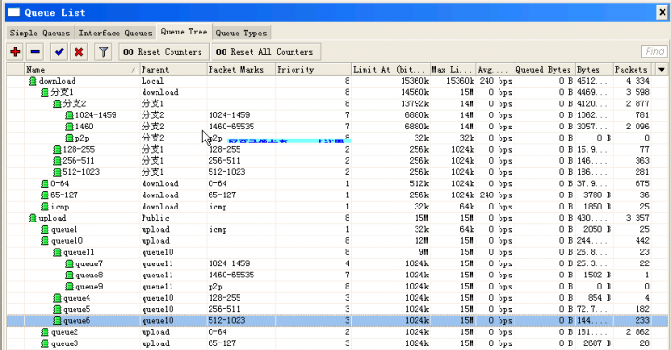Sort by the Queued Bytes column header
The width and height of the screenshot is (671, 350).
543,69
